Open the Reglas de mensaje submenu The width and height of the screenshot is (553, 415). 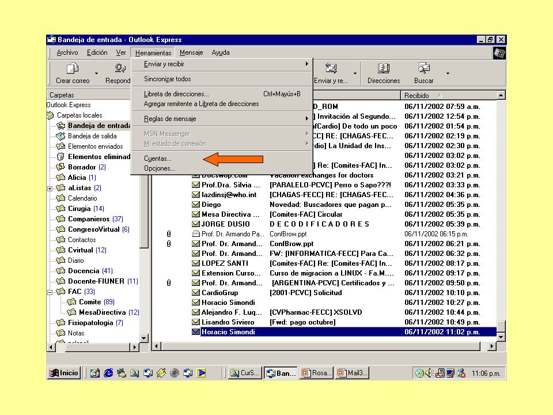[x=222, y=119]
